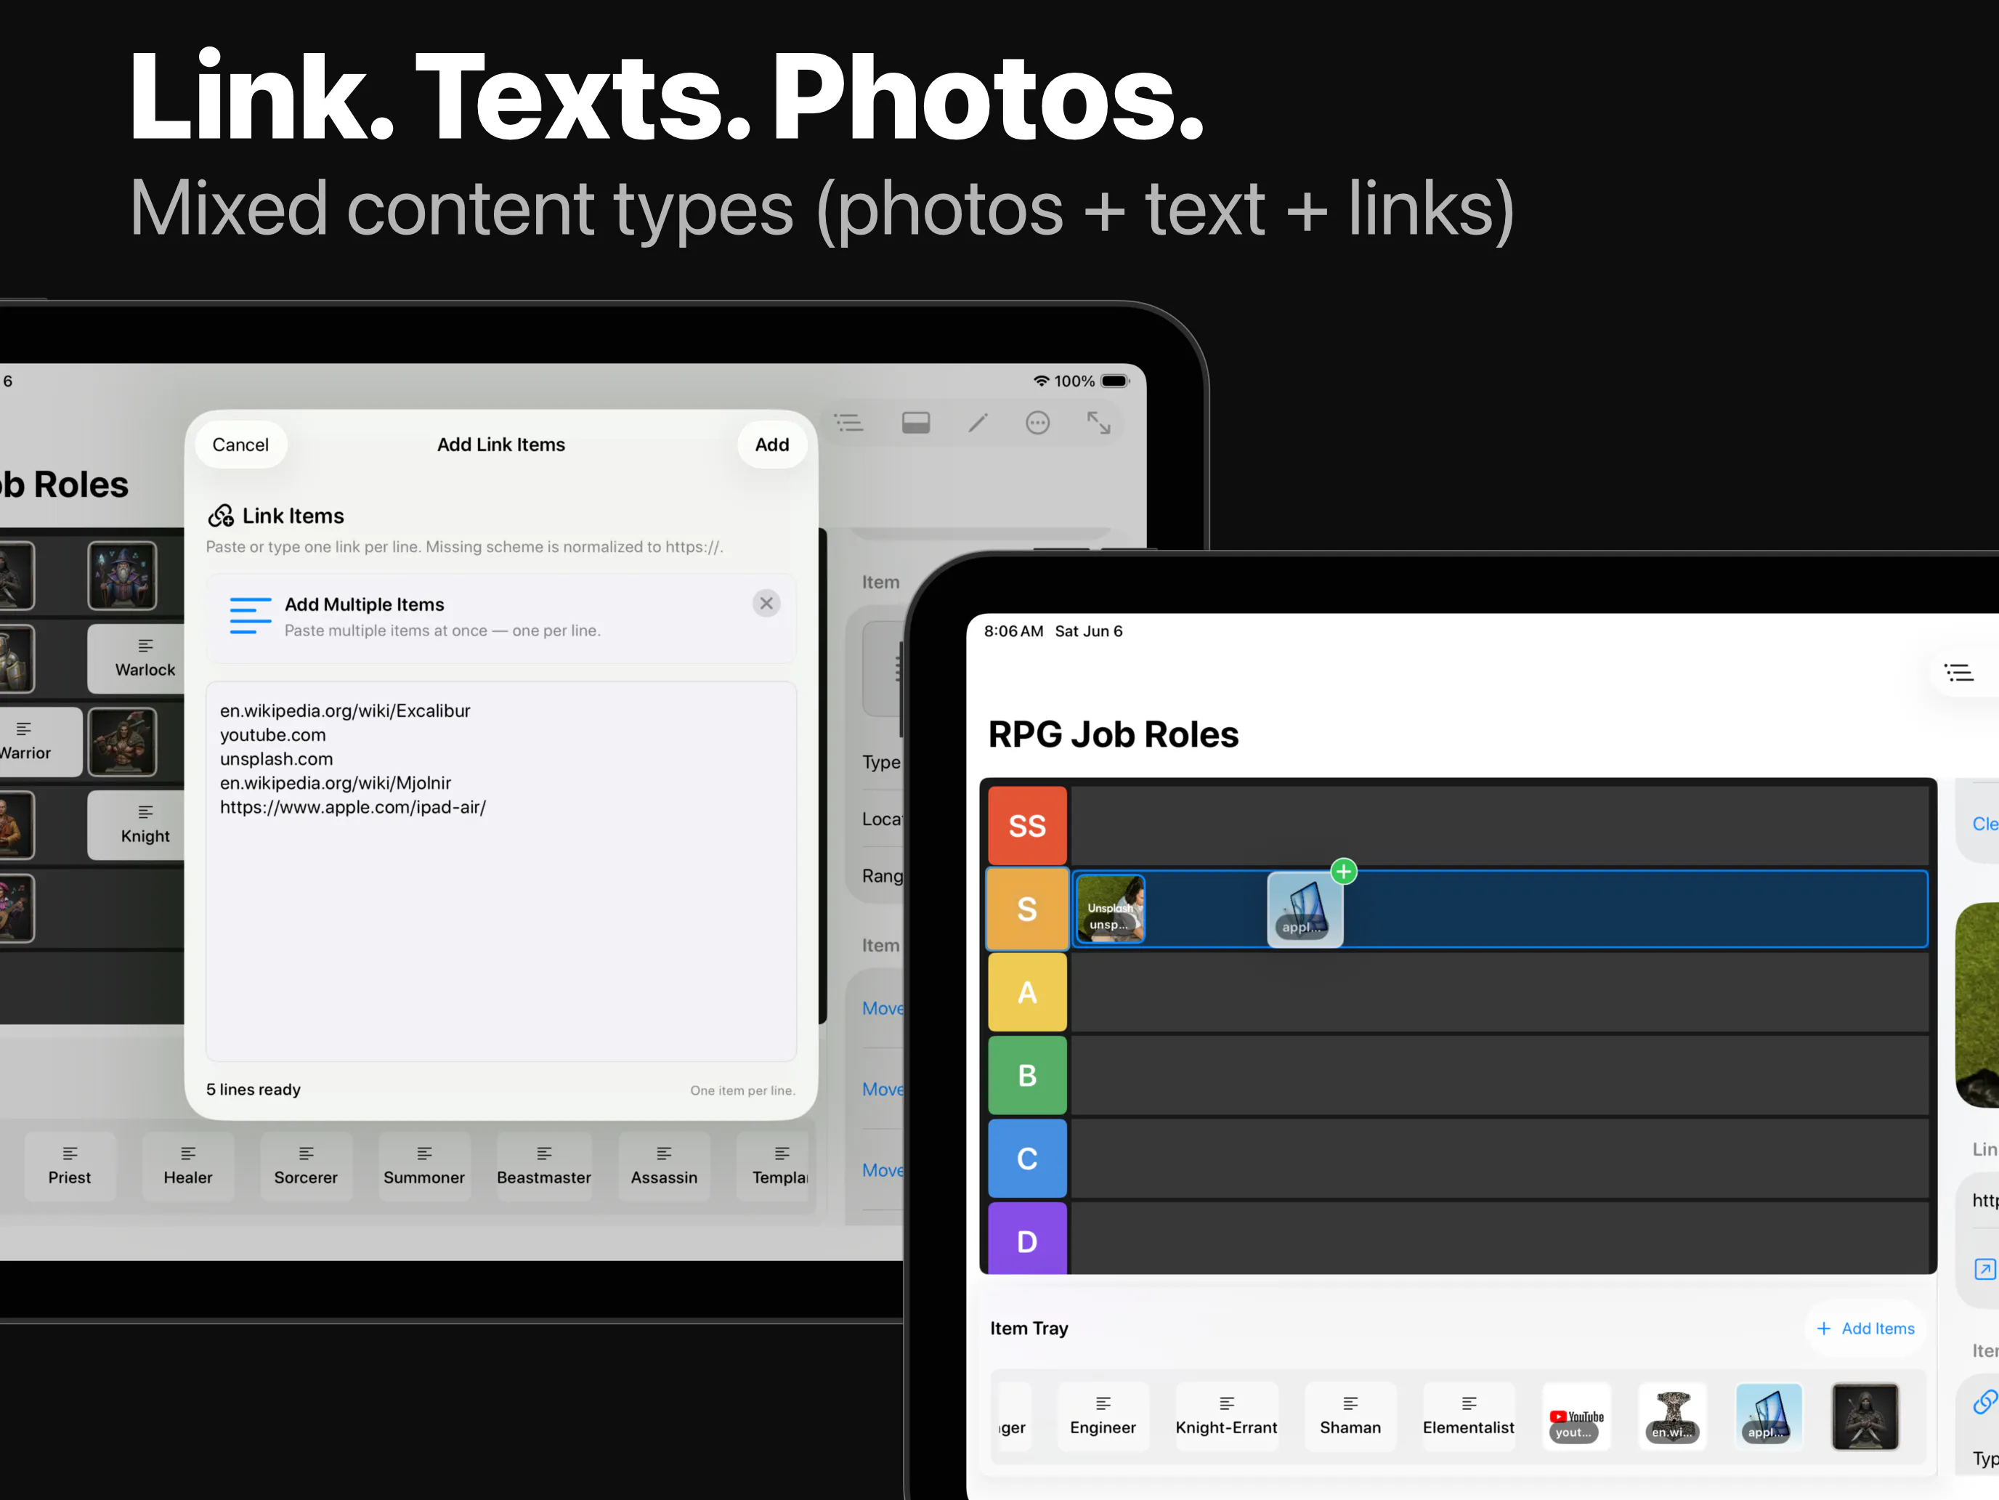
Task: Click the 8:06 AM clock text
Action: pyautogui.click(x=1013, y=631)
